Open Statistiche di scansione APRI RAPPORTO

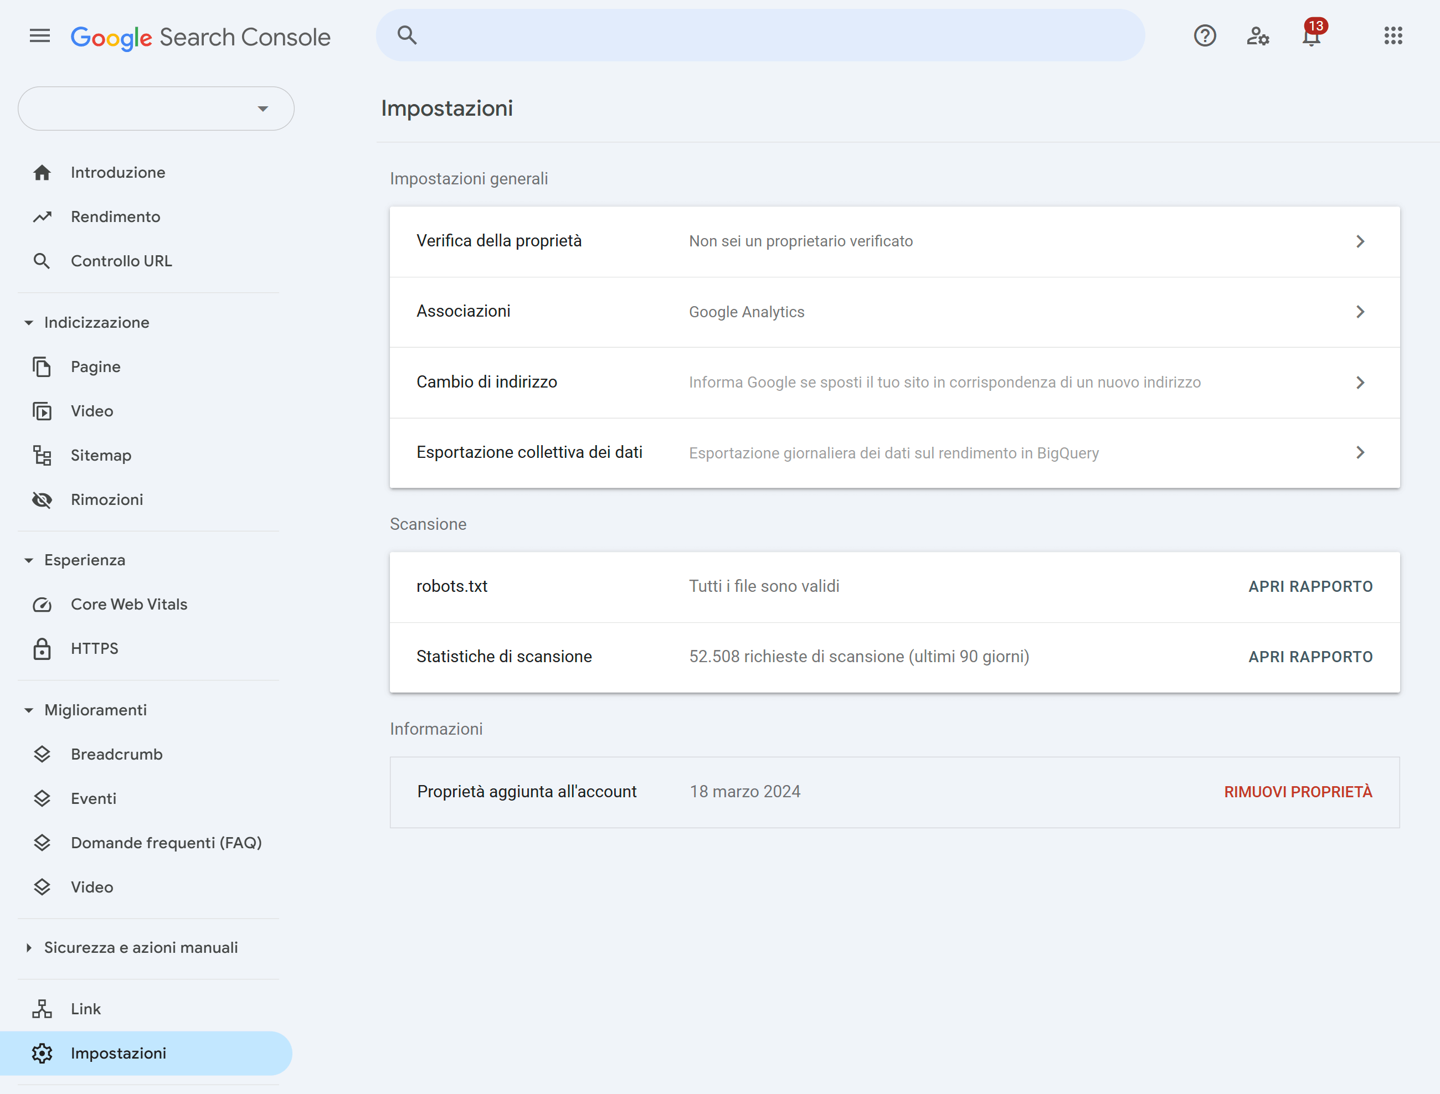coord(1310,657)
